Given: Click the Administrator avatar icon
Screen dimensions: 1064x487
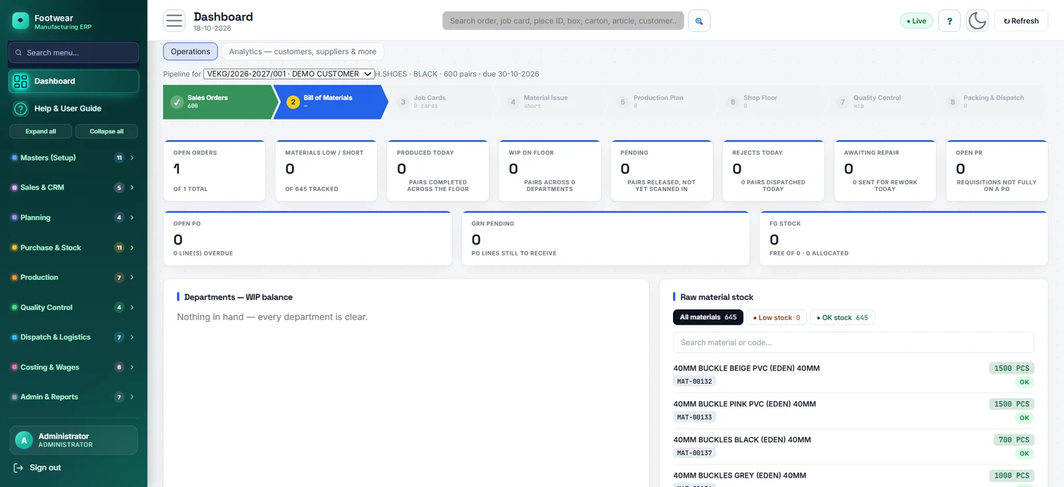Looking at the screenshot, I should (24, 440).
